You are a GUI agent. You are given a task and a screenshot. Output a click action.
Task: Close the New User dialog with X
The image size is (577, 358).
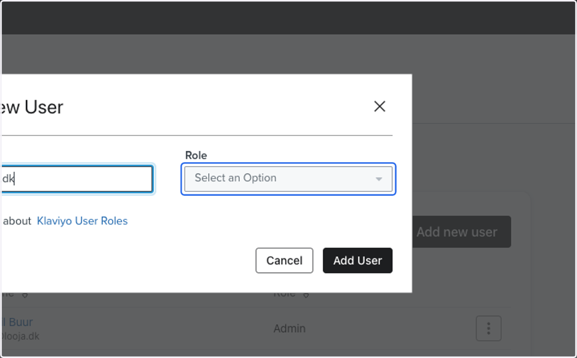click(x=380, y=107)
